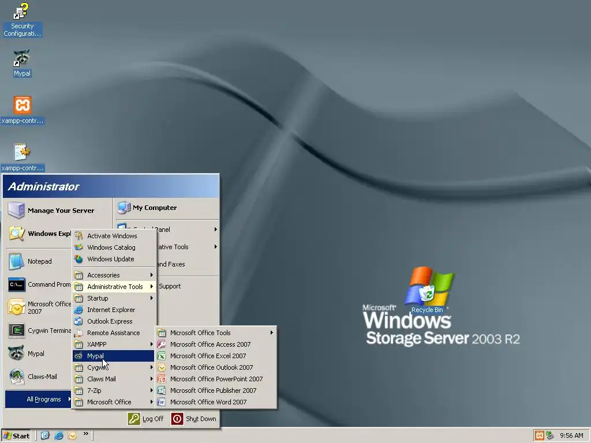The height and width of the screenshot is (443, 591).
Task: Expand quick launch overflow chevron
Action: click(86, 434)
